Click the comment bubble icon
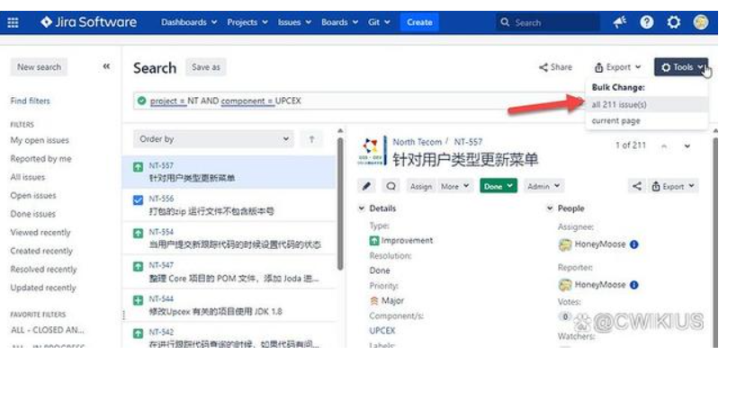This screenshot has height=416, width=746. coord(391,186)
